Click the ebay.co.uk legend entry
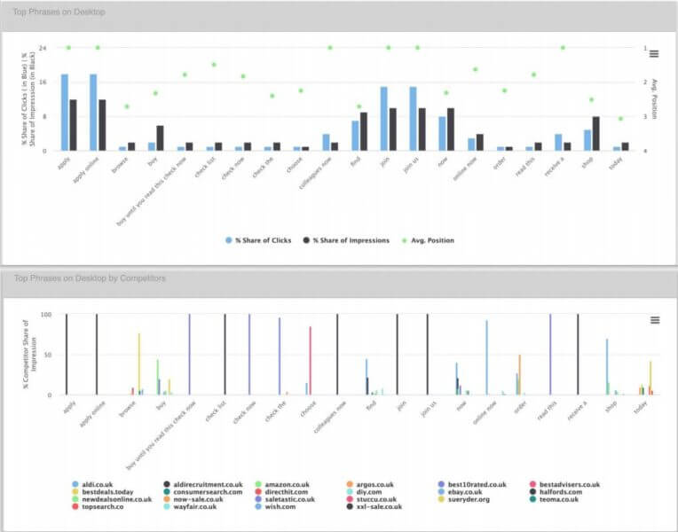The image size is (678, 532). (465, 492)
